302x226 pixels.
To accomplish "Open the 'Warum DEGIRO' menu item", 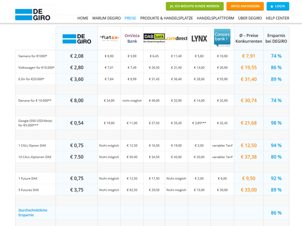I will pyautogui.click(x=107, y=18).
